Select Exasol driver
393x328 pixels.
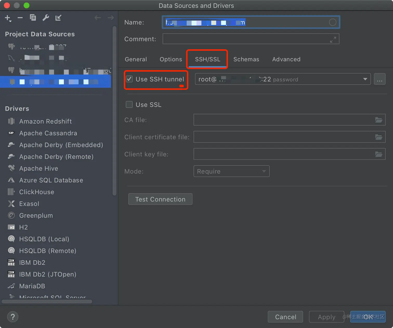29,204
